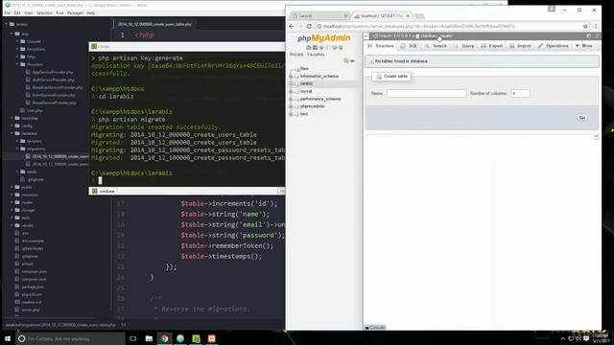Open Favorites in phpMyAdmin navigation
Screen dimensions: 614x345
[316, 55]
